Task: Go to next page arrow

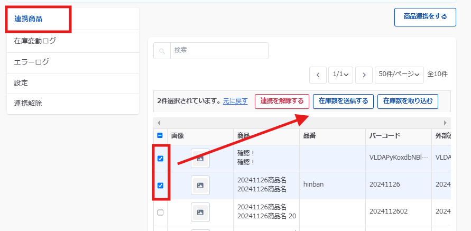Action: [364, 75]
